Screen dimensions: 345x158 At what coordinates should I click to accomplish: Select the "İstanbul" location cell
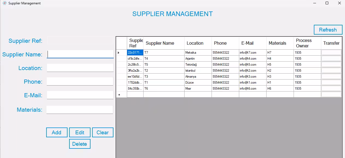(x=198, y=71)
